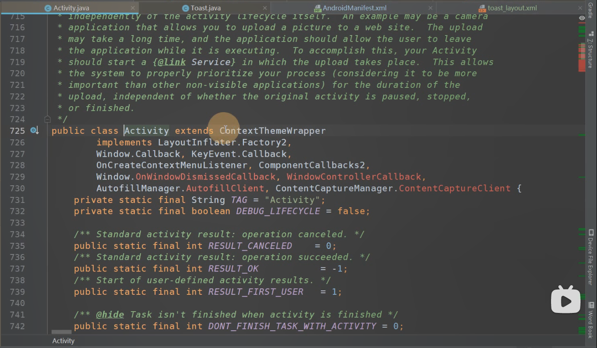Click the @hide tag on line 741
The image size is (597, 348).
(x=110, y=315)
